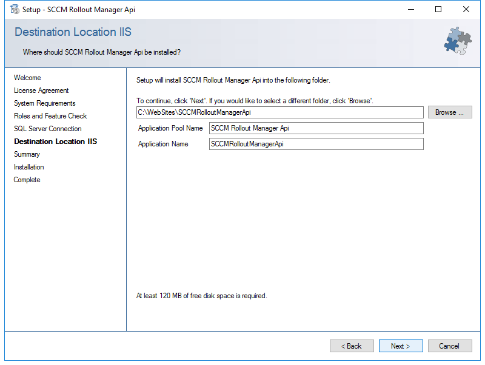Select the Installation step in sidebar
Viewport: 485px width, 365px height.
pyautogui.click(x=28, y=167)
